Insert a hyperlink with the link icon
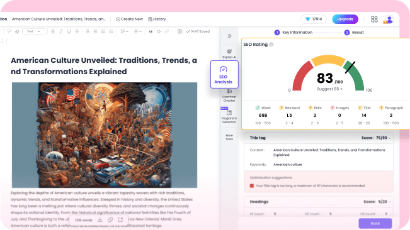The height and width of the screenshot is (230, 410). [166, 31]
